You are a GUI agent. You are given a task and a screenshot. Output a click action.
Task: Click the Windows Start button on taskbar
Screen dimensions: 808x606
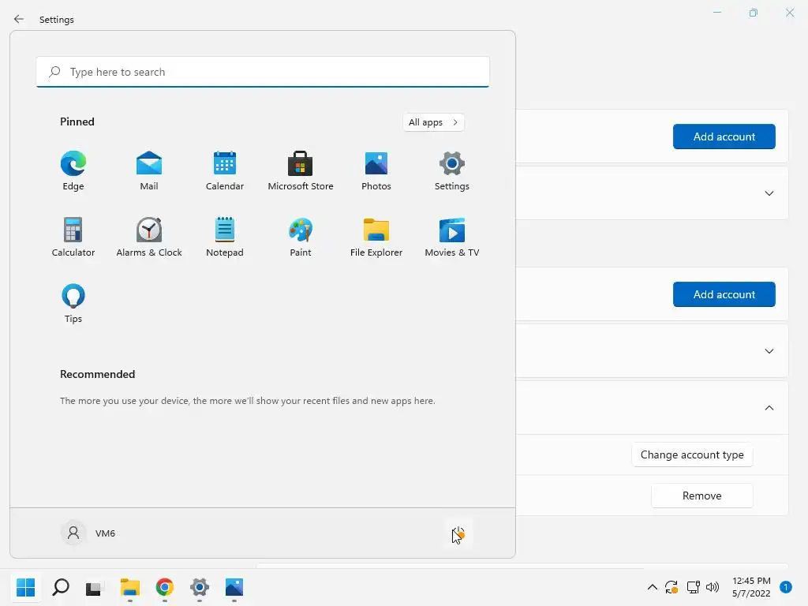[x=26, y=587]
